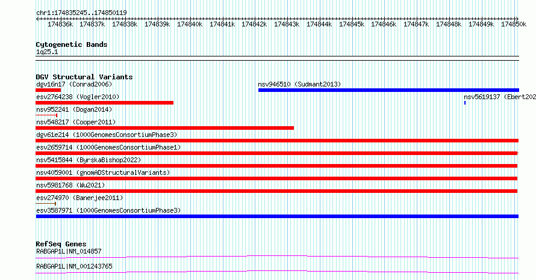Click the 174846k ruler tick label
The width and height of the screenshot is (536, 280).
click(384, 24)
